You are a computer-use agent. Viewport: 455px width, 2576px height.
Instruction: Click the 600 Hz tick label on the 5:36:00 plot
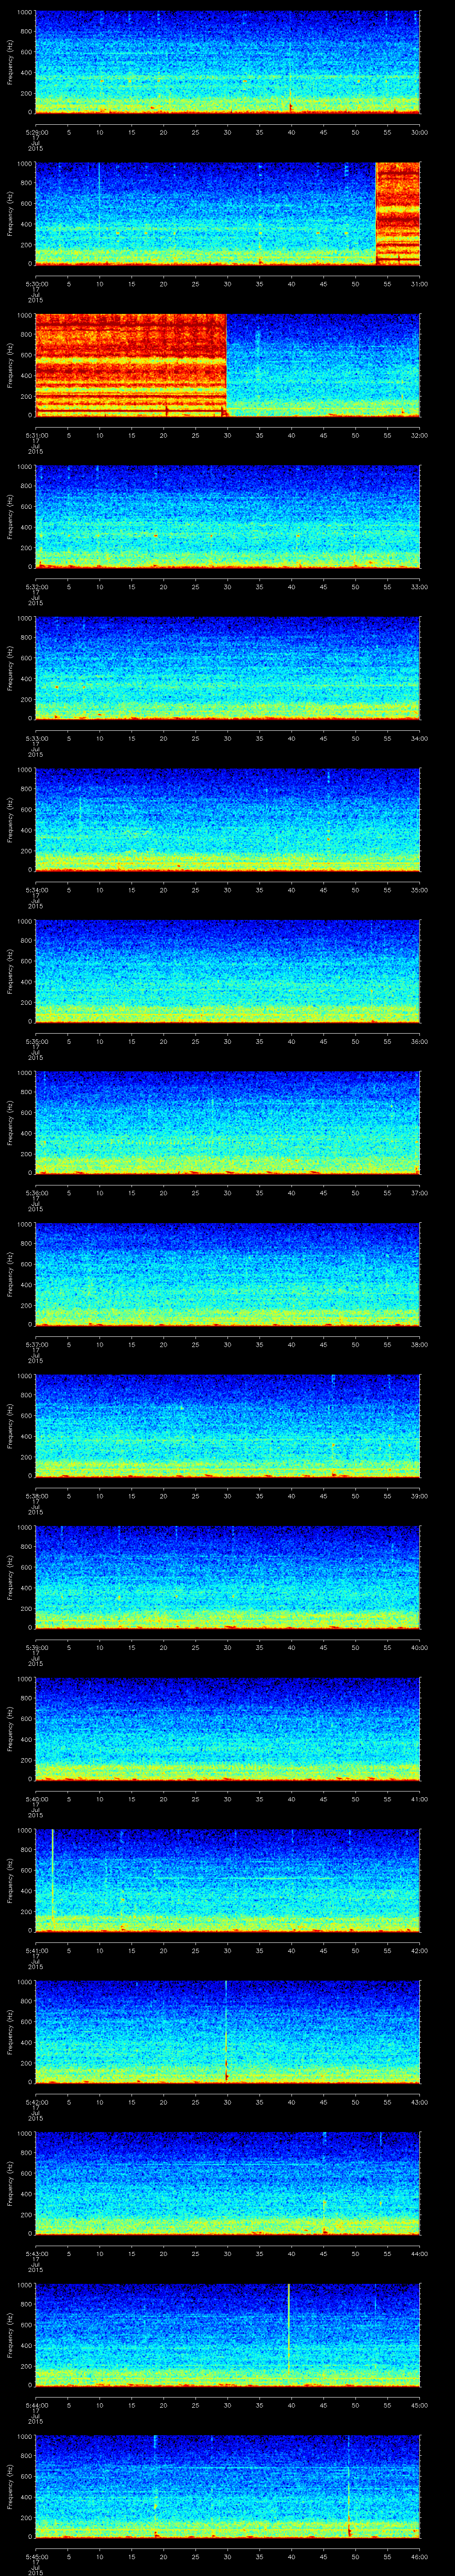(x=27, y=1112)
